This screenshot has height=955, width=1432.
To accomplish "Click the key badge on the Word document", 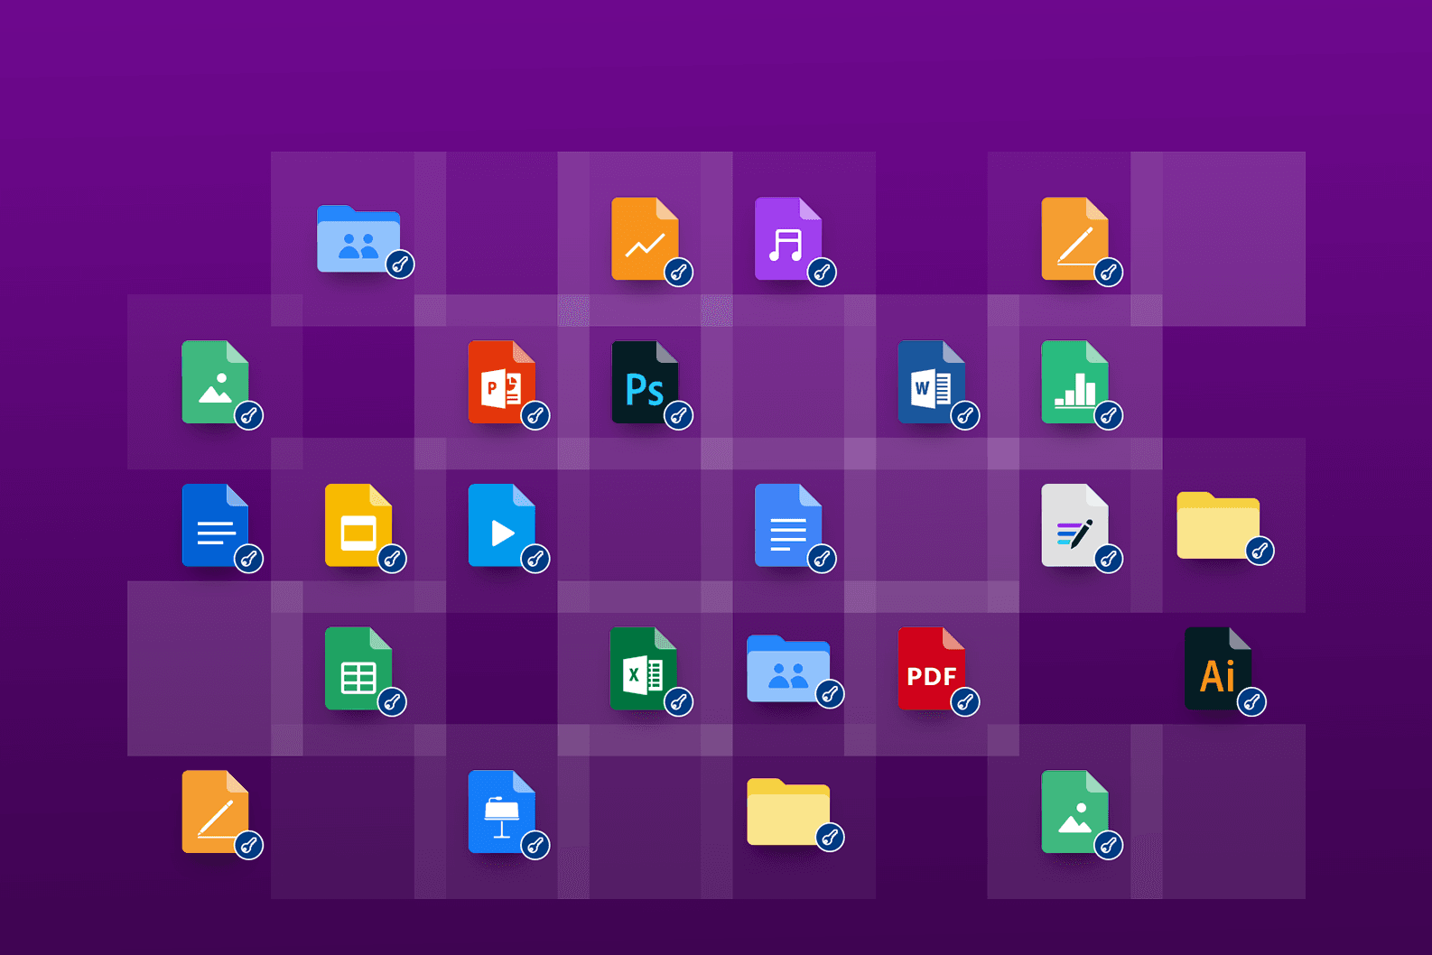I will click(965, 415).
